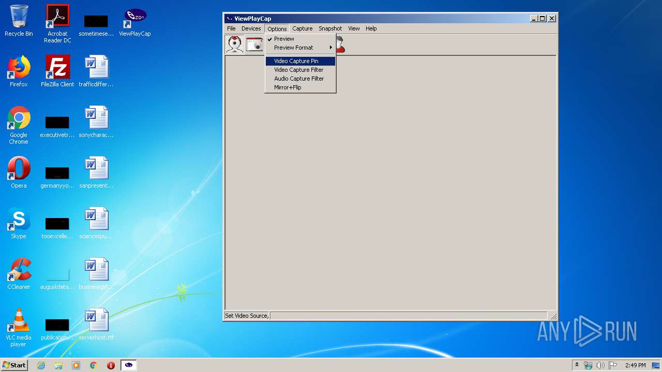The width and height of the screenshot is (662, 372).
Task: Launch Chrome from the taskbar
Action: tap(94, 365)
